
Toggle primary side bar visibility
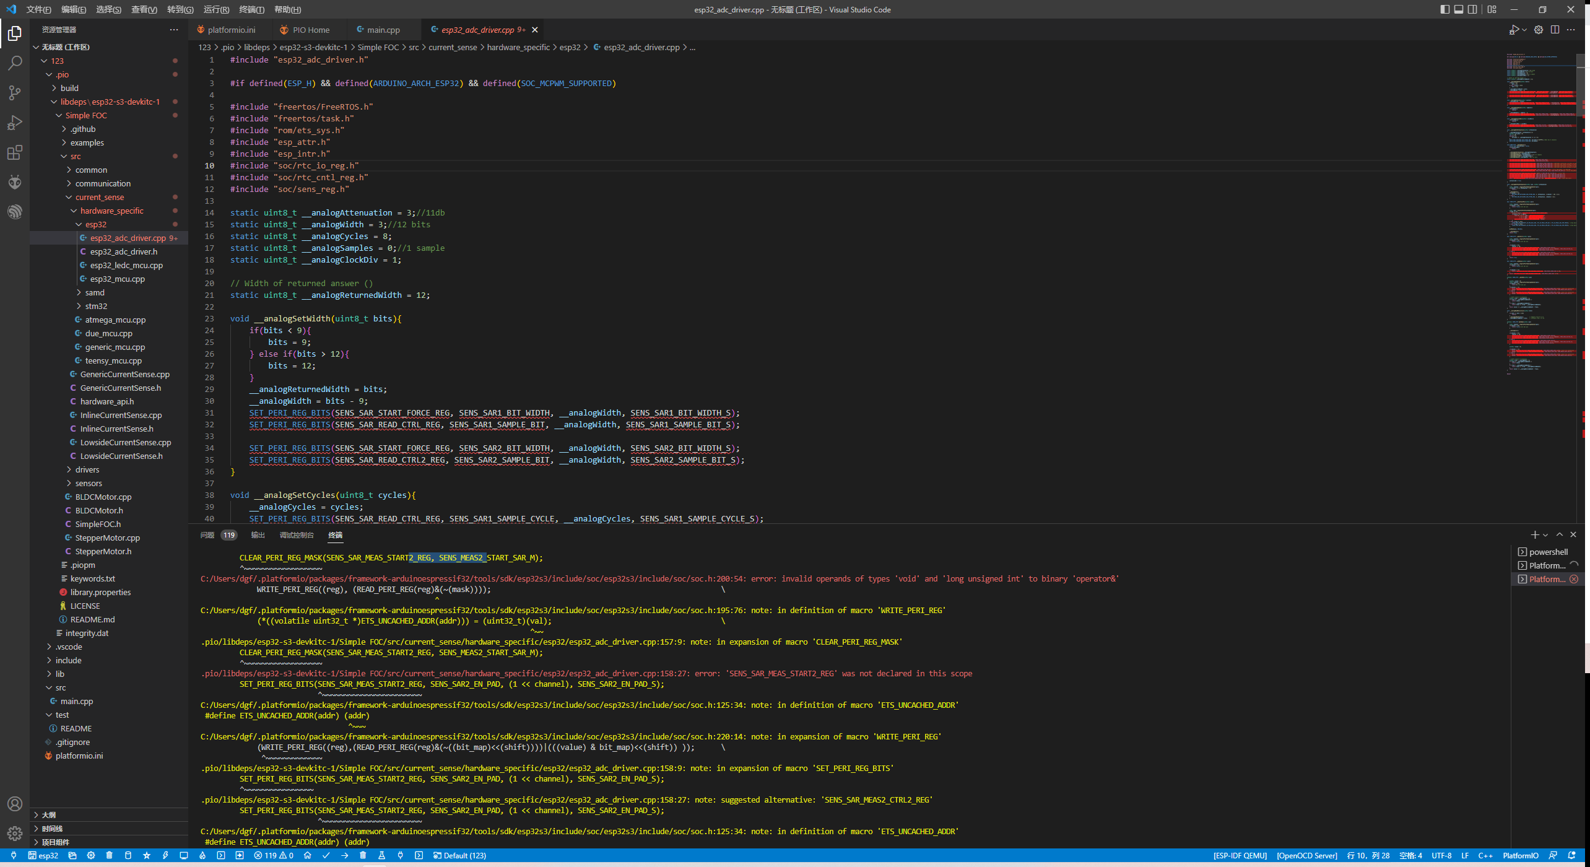(x=1444, y=9)
